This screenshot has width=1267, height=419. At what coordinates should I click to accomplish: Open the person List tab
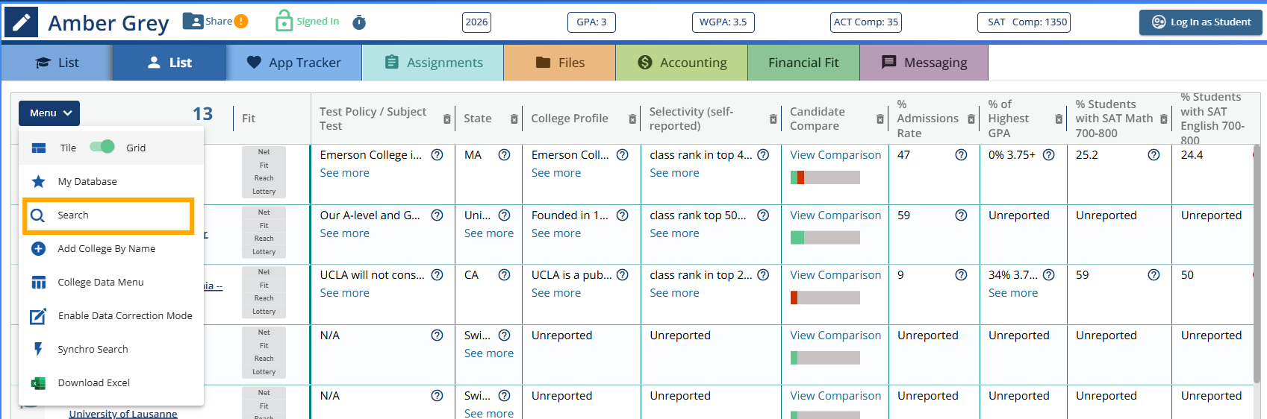(x=169, y=63)
